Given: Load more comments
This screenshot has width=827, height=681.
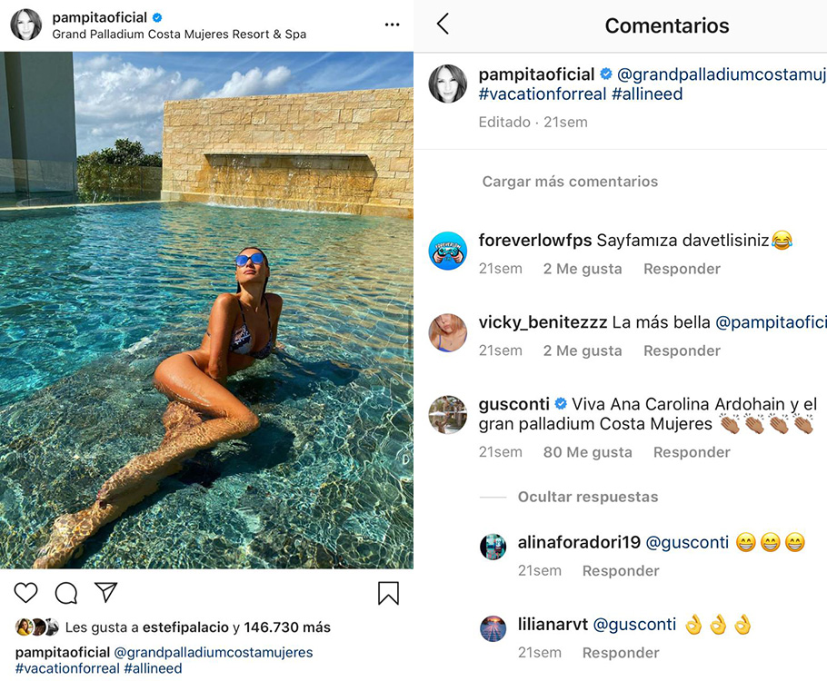Looking at the screenshot, I should (x=570, y=182).
